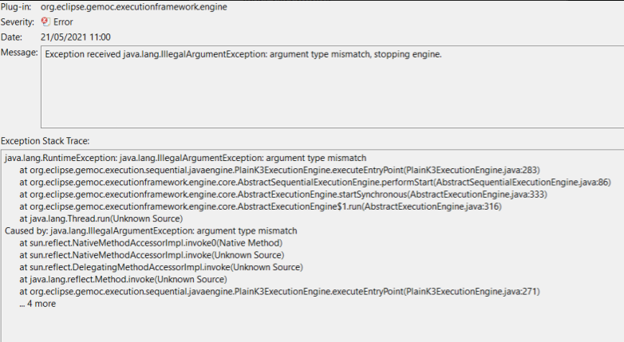This screenshot has width=624, height=342.
Task: Click the java.lang.Thread.run stack line
Action: (x=101, y=218)
